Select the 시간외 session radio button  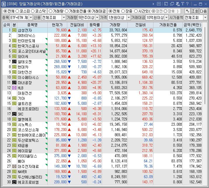(136, 11)
